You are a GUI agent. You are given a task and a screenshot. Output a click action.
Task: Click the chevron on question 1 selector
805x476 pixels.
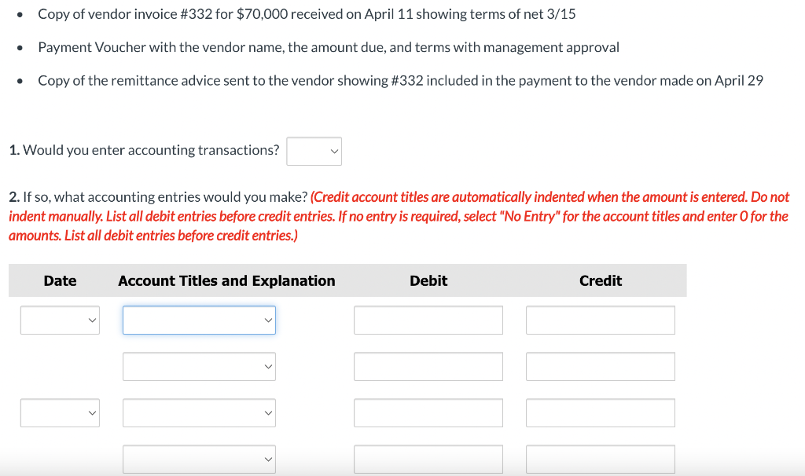tap(334, 151)
